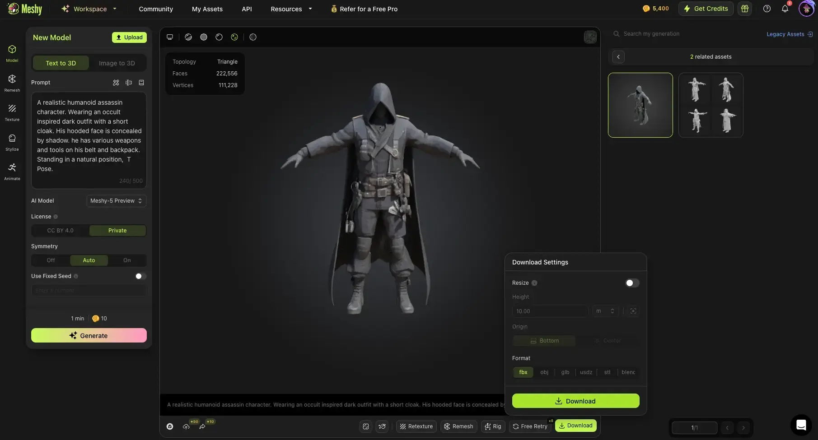The image size is (818, 440).
Task: Turn Symmetry On
Action: pyautogui.click(x=126, y=260)
